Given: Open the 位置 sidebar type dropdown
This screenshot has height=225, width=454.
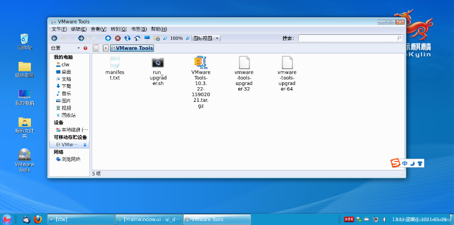Looking at the screenshot, I should [x=79, y=48].
